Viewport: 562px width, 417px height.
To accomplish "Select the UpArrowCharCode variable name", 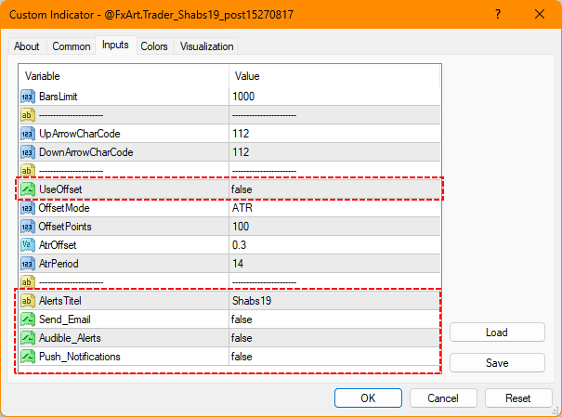I will click(x=80, y=134).
